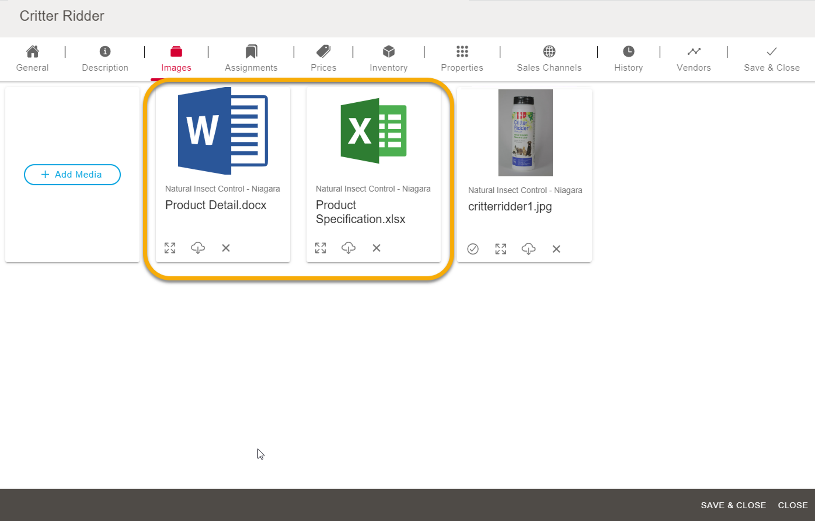The image size is (815, 521).
Task: Click the critterridder1.jpg file name
Action: pos(510,206)
